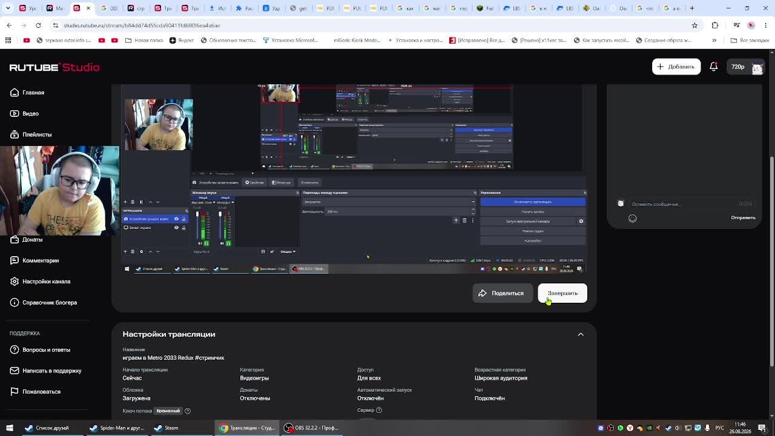Click the RUTUBE Studio logo
Viewport: 775px width, 436px height.
(54, 67)
